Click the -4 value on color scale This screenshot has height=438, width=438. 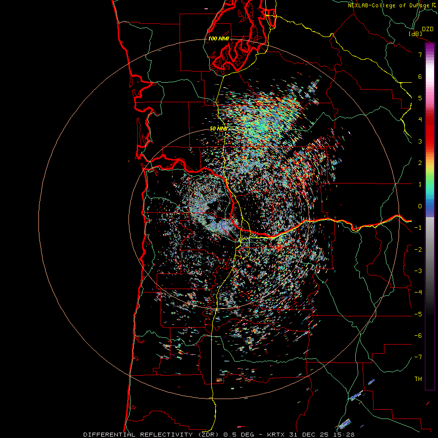(418, 292)
